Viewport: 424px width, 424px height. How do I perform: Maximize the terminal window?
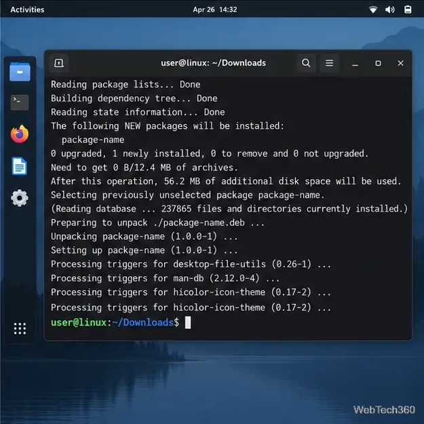378,63
